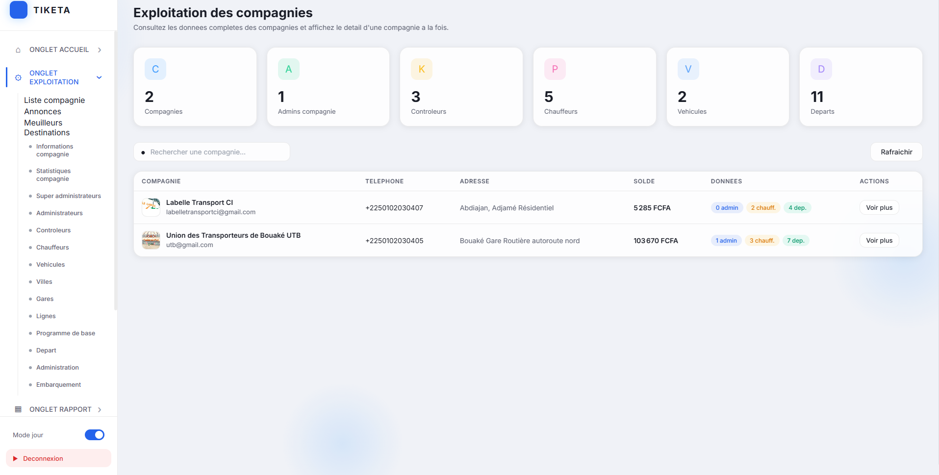Viewport: 939px width, 475px height.
Task: Click the Abdiajan, Adjamé Résidentiel address
Action: point(507,208)
